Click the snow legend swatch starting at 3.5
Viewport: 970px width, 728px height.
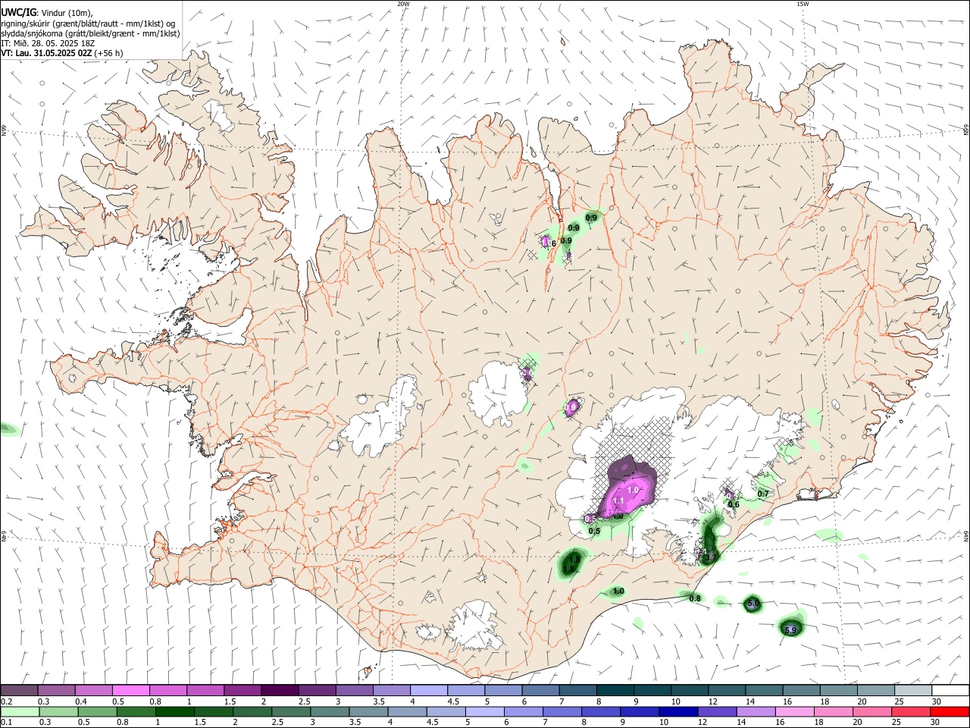pos(391,691)
